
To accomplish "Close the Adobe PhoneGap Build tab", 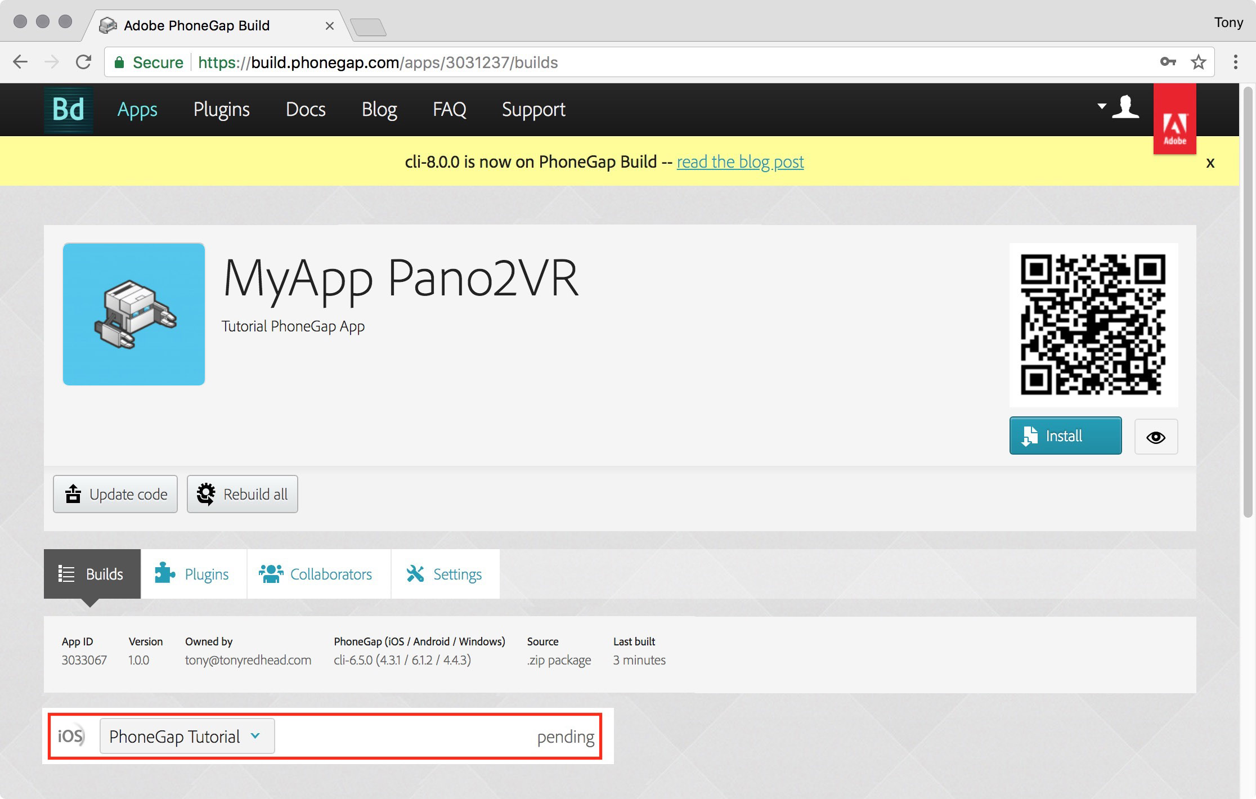I will (330, 26).
